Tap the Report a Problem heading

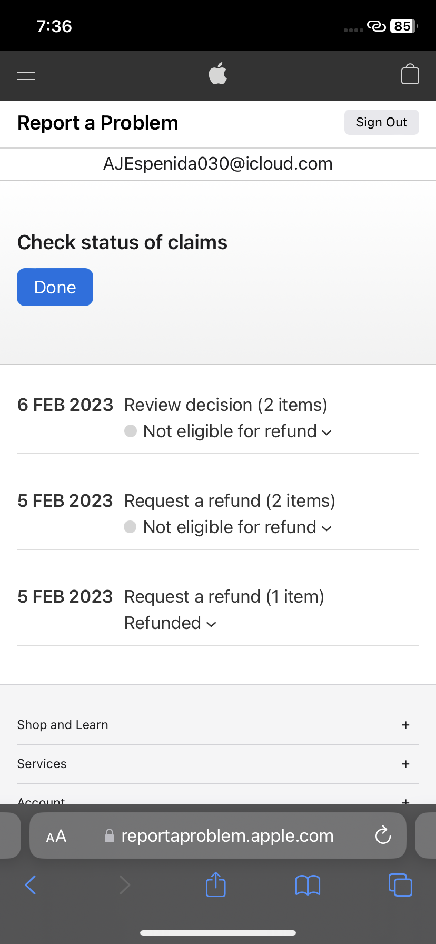[x=98, y=123]
